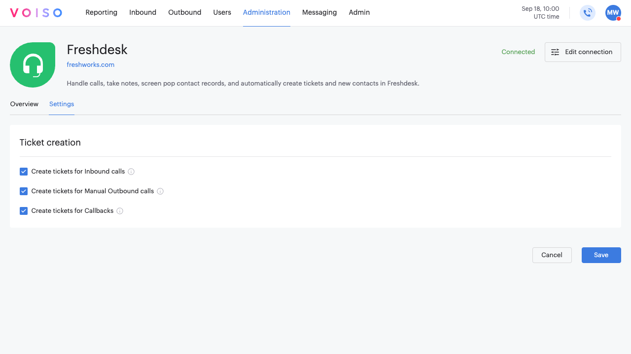
Task: Click info icon next to Inbound calls
Action: click(x=131, y=172)
